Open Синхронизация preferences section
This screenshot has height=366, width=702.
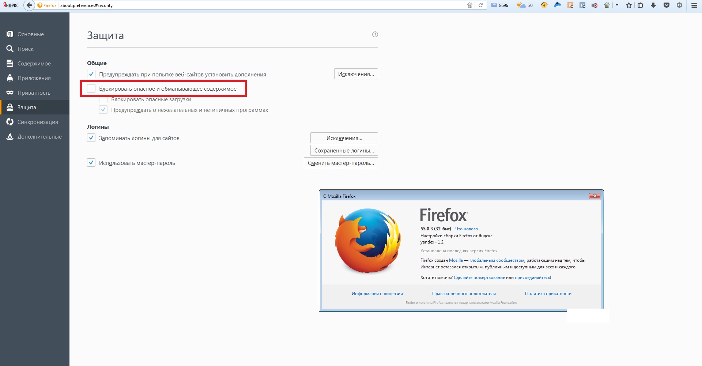point(35,122)
